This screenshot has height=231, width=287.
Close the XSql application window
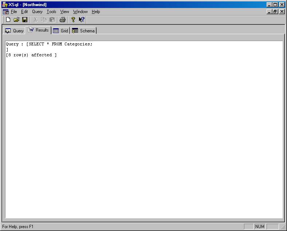(x=282, y=5)
